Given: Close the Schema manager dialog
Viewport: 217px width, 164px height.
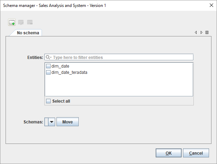Looking at the screenshot, I should pyautogui.click(x=211, y=5).
